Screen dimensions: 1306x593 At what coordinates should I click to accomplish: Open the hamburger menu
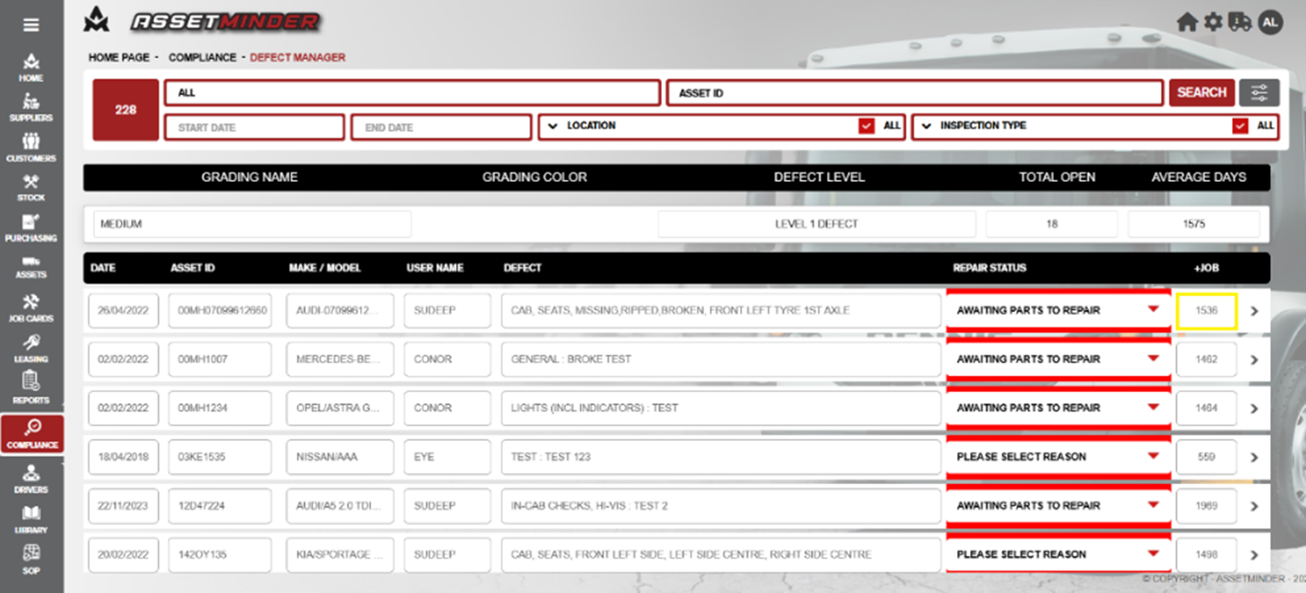31,25
